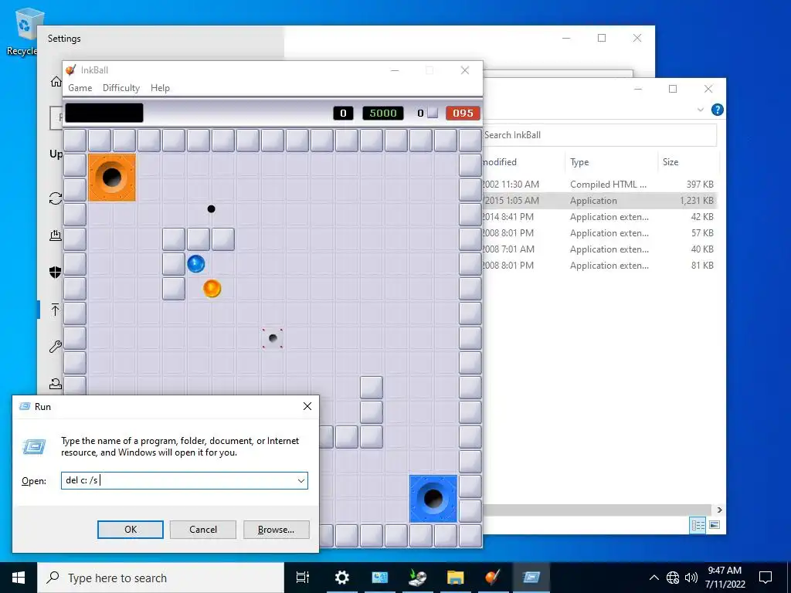Click the orange hole in InkBall
791x593 pixels.
pyautogui.click(x=112, y=178)
